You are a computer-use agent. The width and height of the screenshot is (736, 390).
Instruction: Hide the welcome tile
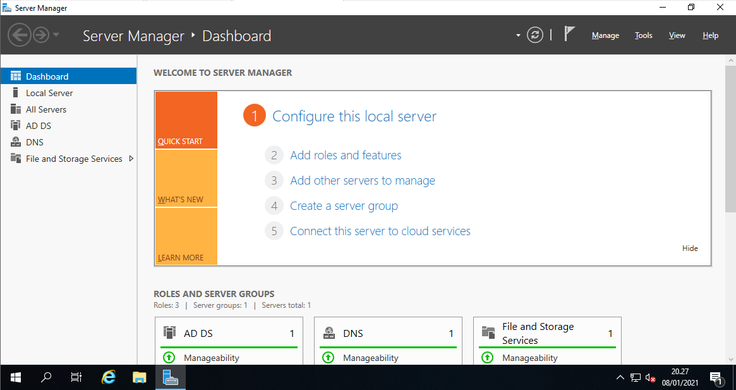[x=690, y=248]
